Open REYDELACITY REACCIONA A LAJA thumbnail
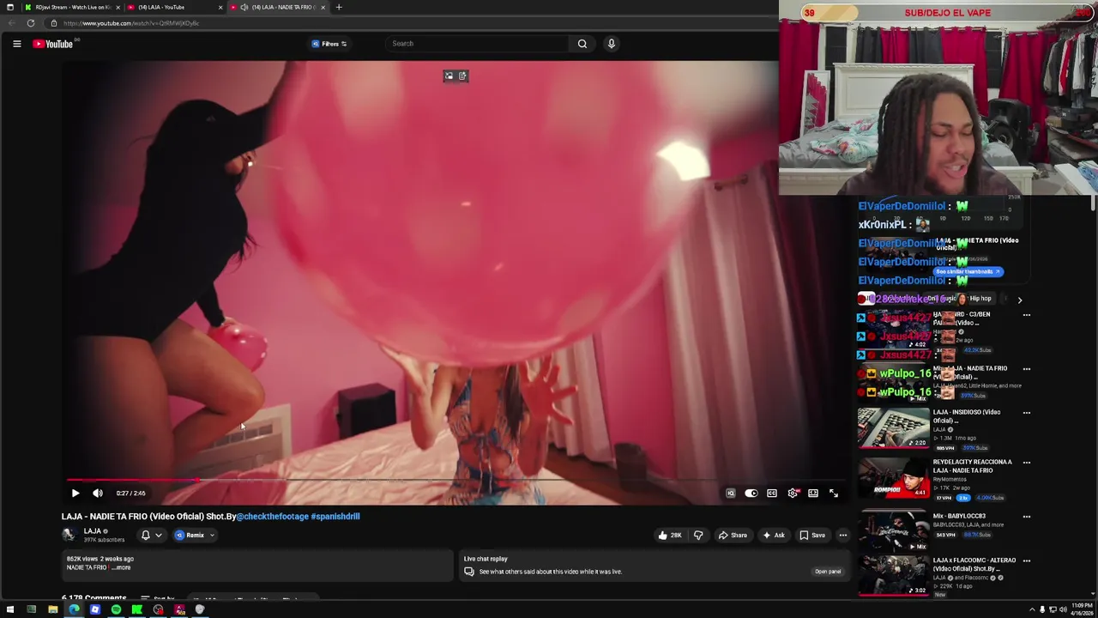 tap(893, 478)
